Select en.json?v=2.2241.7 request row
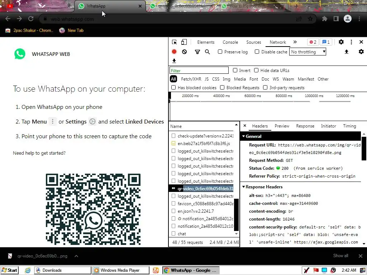Image resolution: width=367 pixels, height=275 pixels. point(201,211)
